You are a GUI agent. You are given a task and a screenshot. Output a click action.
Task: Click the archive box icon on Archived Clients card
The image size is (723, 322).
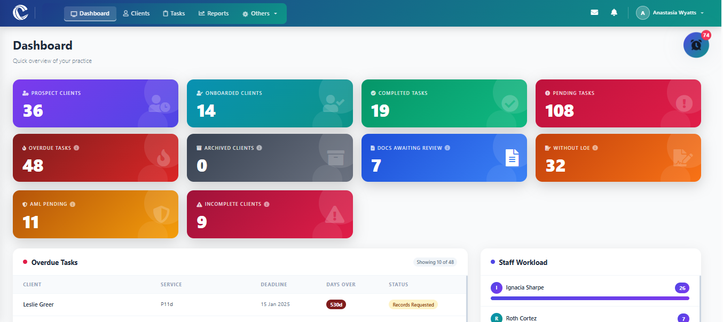(336, 158)
